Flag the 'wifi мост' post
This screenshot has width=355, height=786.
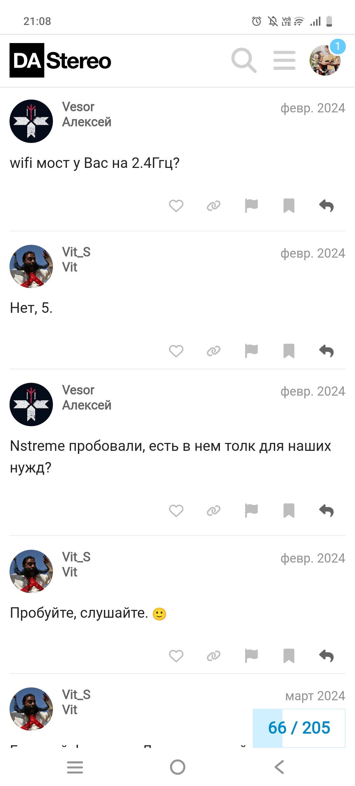[x=251, y=206]
